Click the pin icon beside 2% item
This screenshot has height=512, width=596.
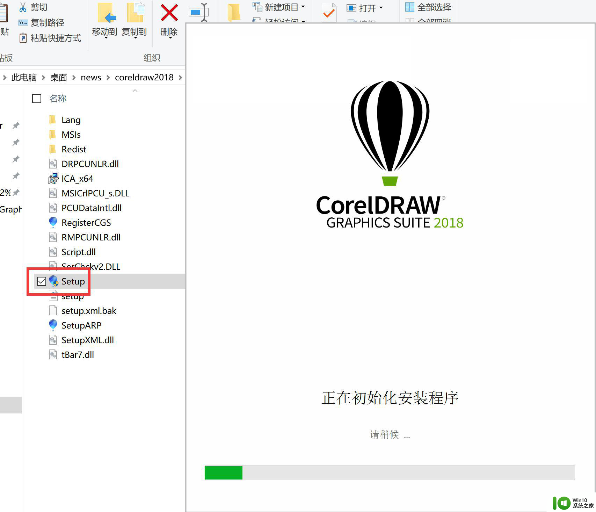point(16,192)
